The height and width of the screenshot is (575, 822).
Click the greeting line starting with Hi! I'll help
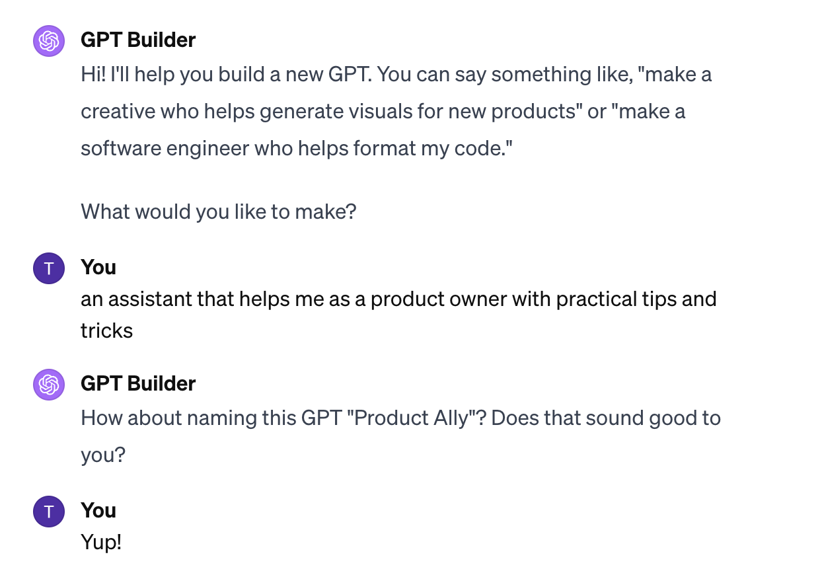click(396, 75)
